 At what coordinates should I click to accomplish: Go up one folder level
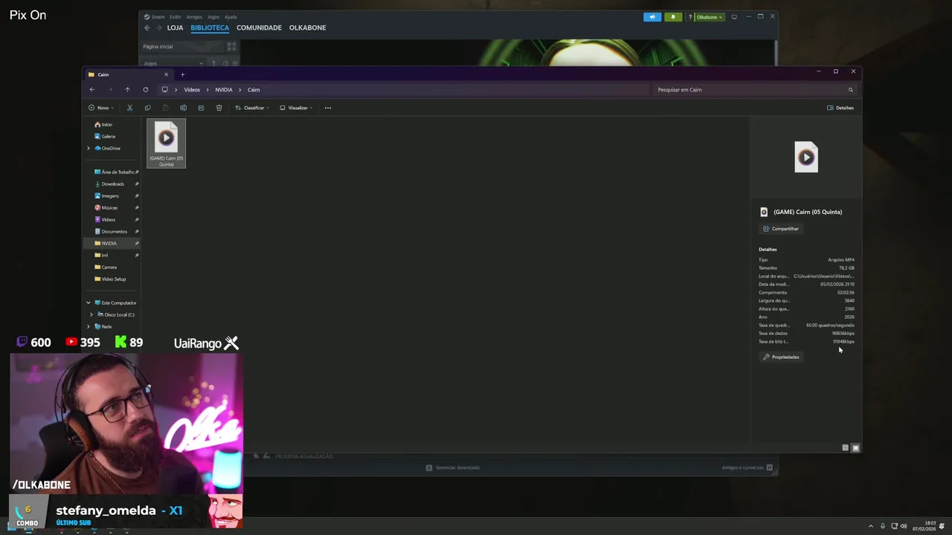(x=127, y=90)
